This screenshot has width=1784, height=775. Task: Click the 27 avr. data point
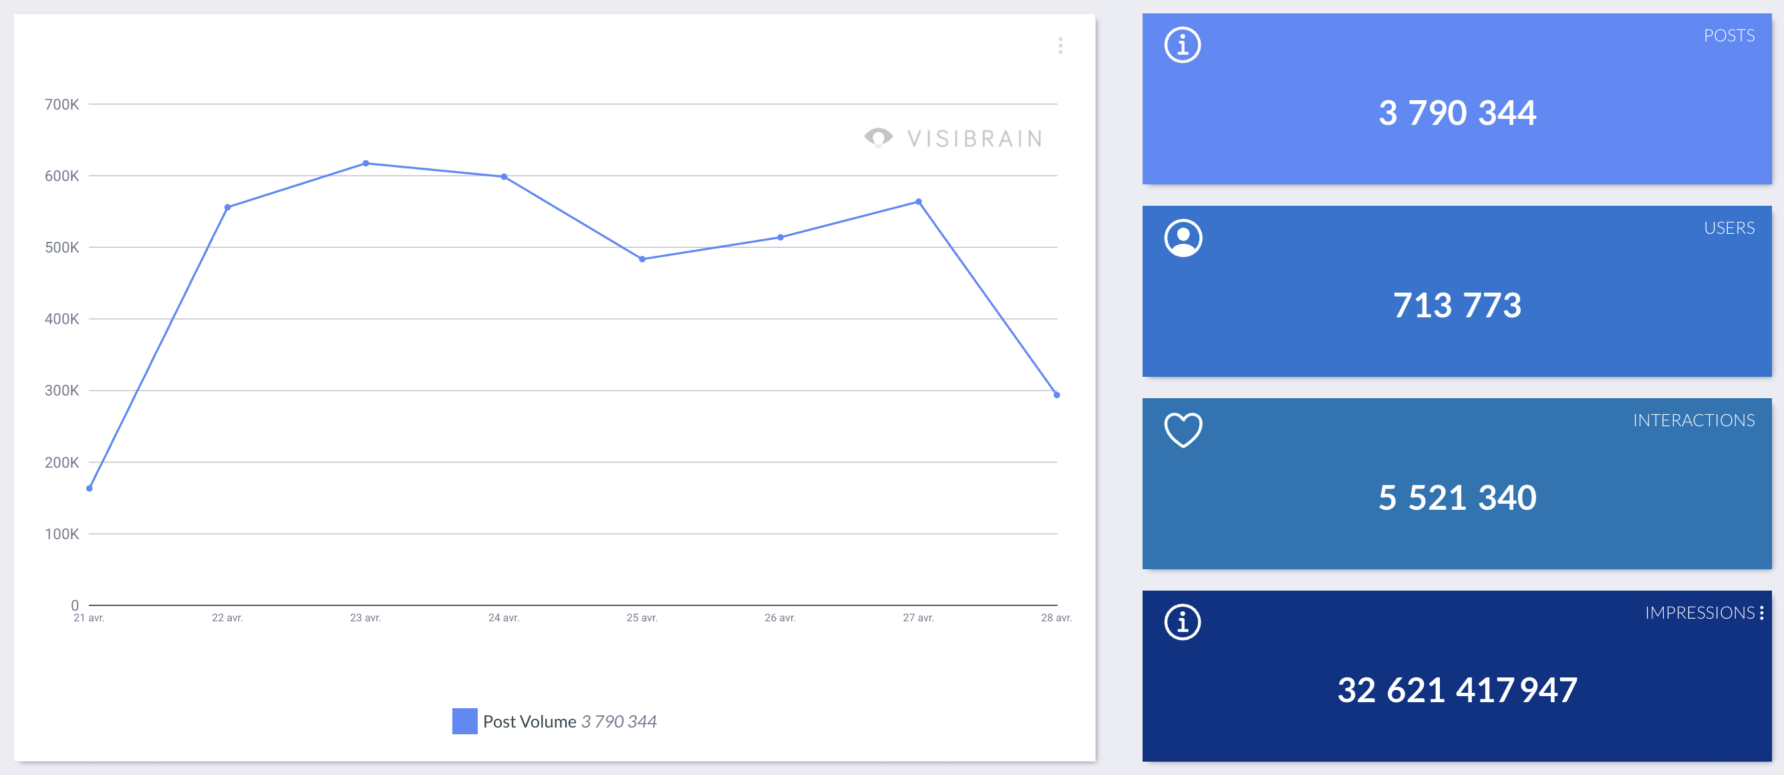[918, 202]
